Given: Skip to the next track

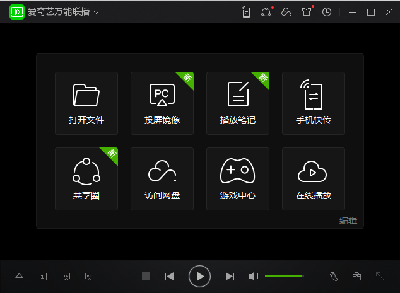Looking at the screenshot, I should [x=230, y=276].
